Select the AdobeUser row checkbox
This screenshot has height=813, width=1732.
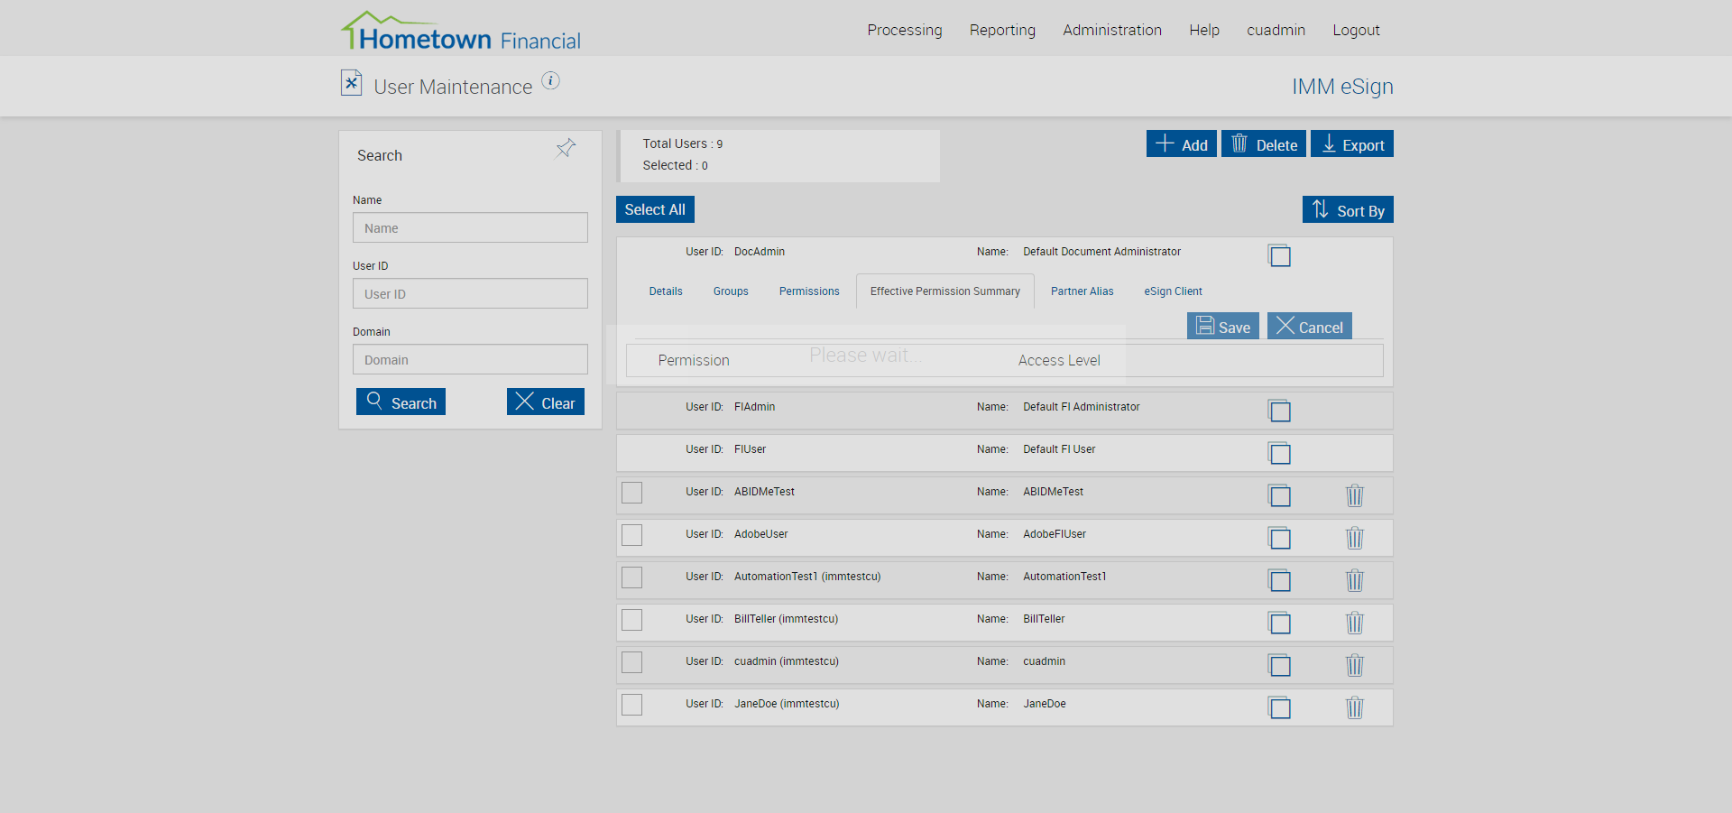632,535
